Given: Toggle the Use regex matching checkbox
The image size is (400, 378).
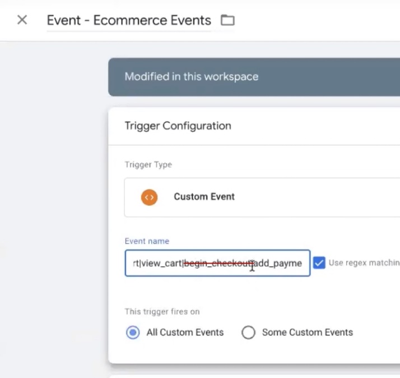Looking at the screenshot, I should point(319,263).
